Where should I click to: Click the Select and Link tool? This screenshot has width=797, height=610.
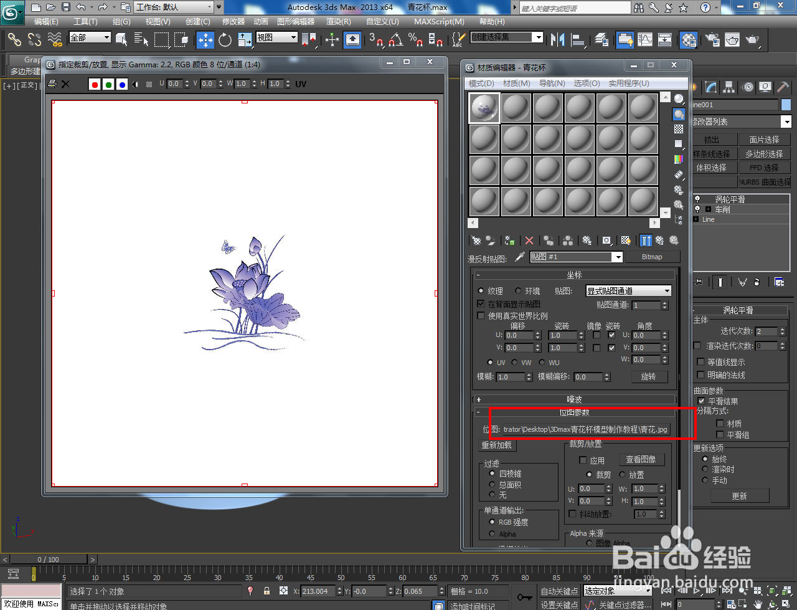click(14, 40)
